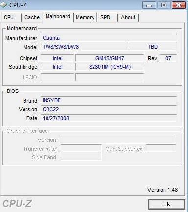The image size is (188, 212).
Task: Select the Mainboard tab
Action: point(58,17)
